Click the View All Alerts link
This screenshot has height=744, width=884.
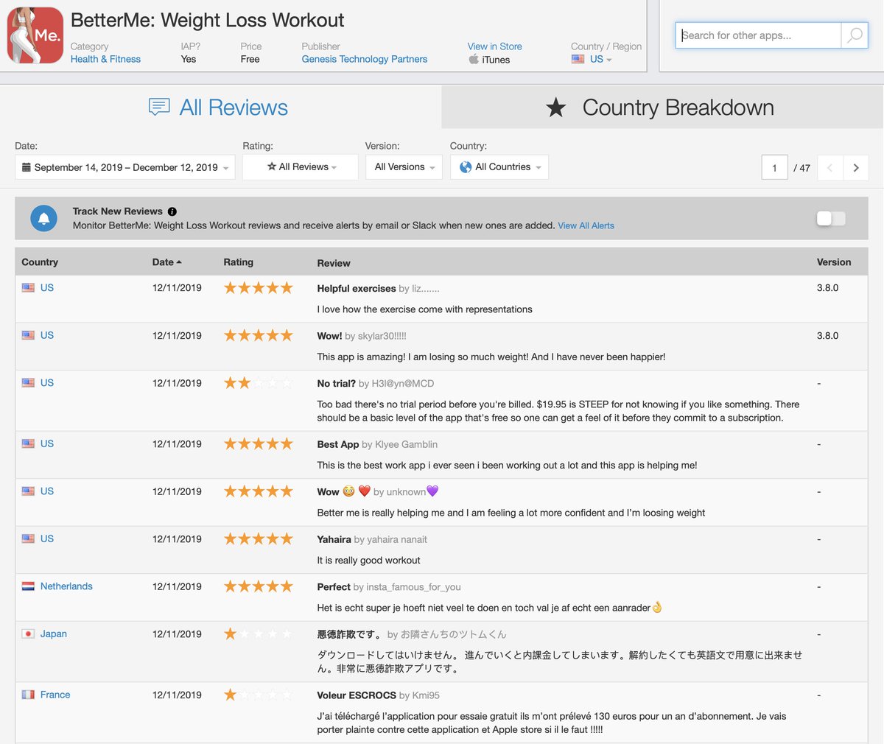coord(586,225)
